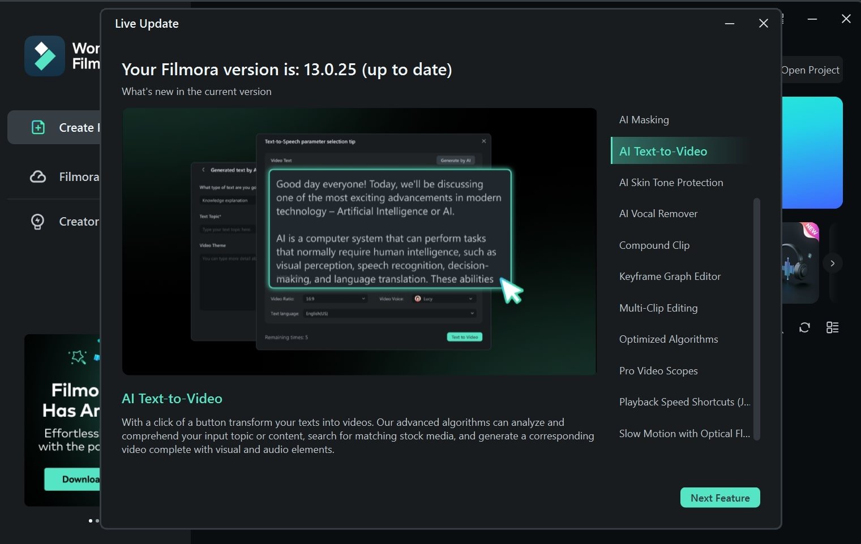The width and height of the screenshot is (861, 544).
Task: Click the Filmora logo icon in main window
Action: pyautogui.click(x=45, y=56)
